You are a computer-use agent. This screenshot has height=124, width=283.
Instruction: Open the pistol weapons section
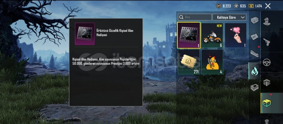point(266,42)
